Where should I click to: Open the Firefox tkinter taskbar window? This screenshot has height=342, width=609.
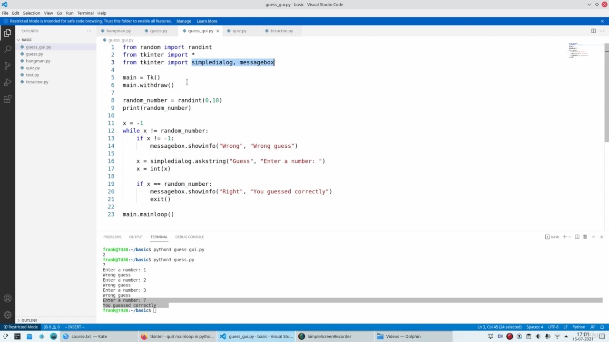(x=178, y=336)
